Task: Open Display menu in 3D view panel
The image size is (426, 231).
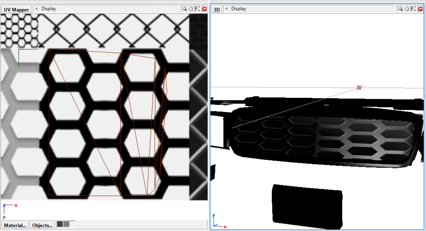Action: (239, 9)
